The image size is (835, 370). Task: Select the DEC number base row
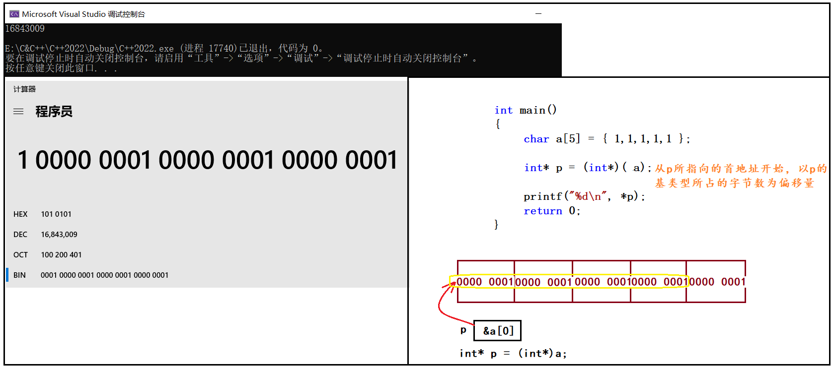(x=206, y=234)
